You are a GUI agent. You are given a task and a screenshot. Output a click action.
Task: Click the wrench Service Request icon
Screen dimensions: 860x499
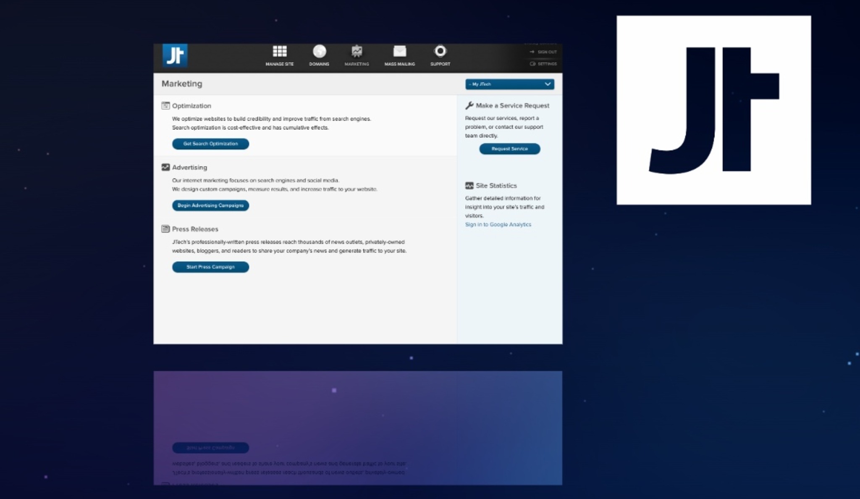(x=469, y=105)
